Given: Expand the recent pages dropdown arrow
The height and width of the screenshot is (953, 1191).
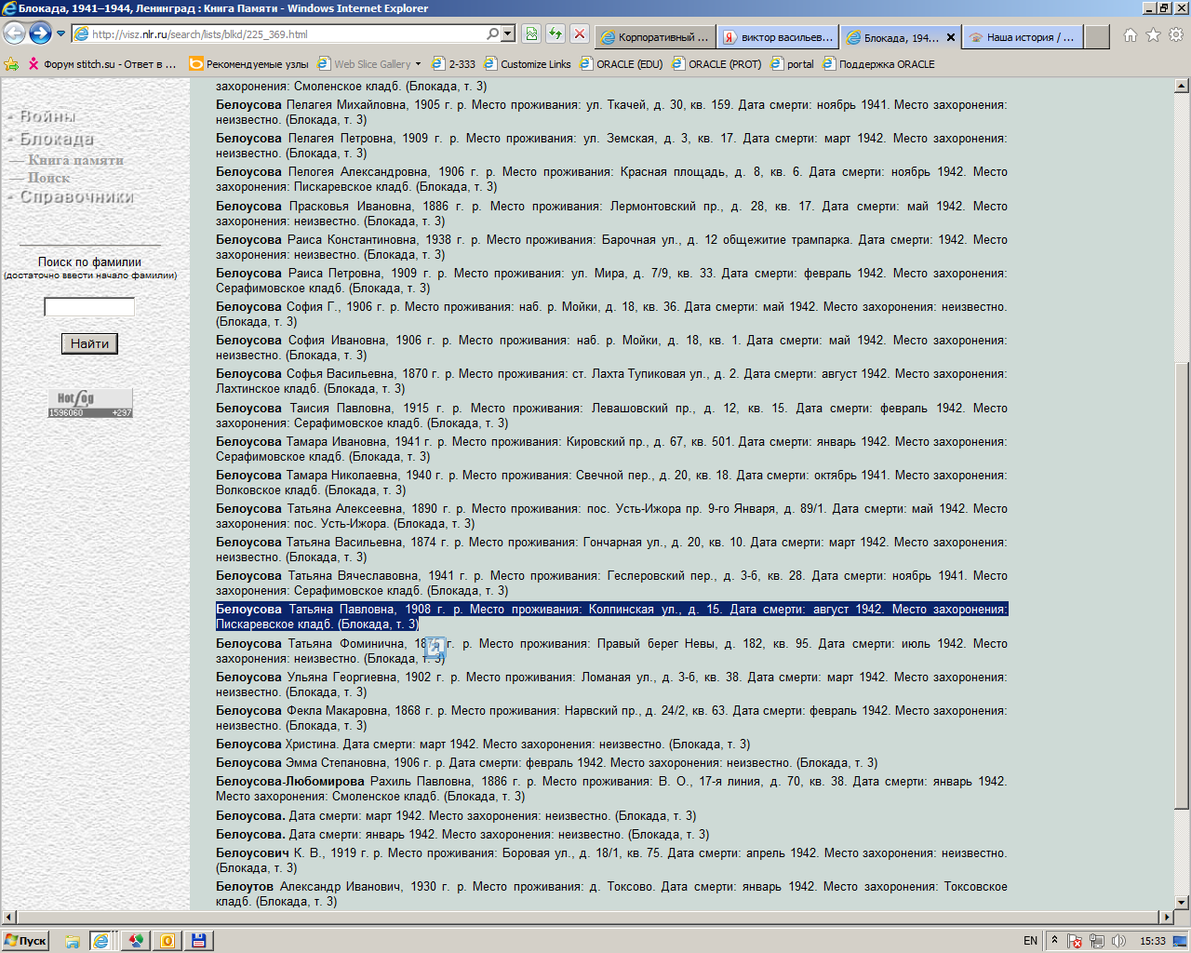Looking at the screenshot, I should point(61,34).
